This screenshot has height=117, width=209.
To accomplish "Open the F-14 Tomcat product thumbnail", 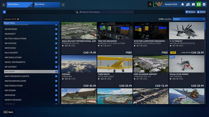I will click(187, 31).
